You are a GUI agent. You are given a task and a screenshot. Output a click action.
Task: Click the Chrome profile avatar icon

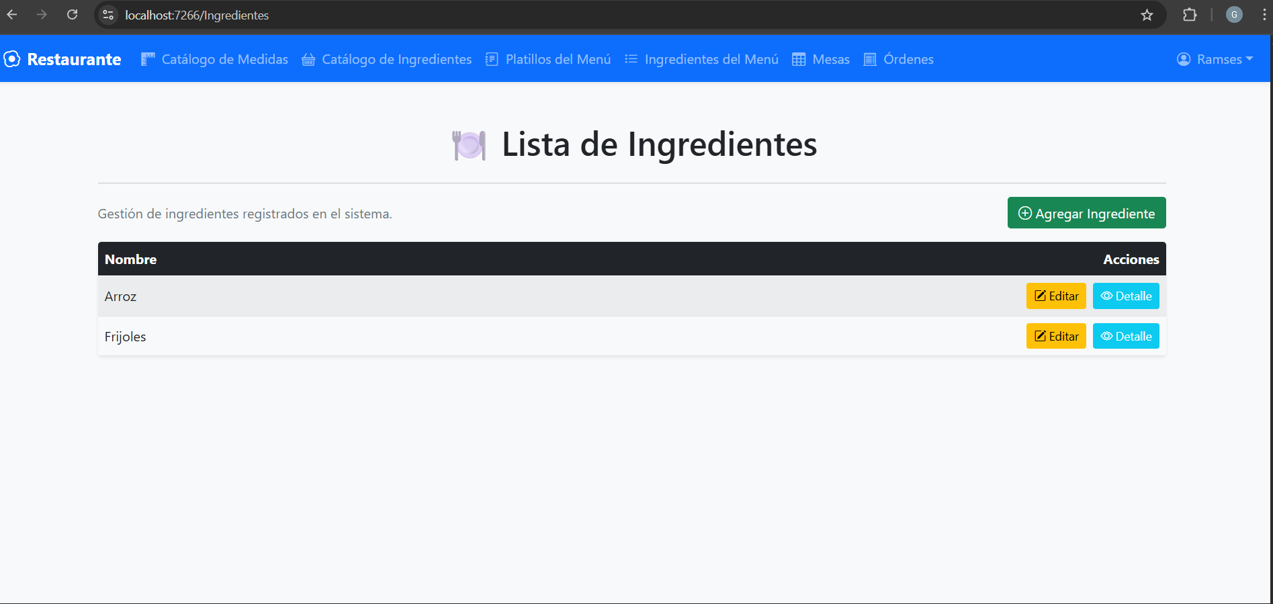1234,15
